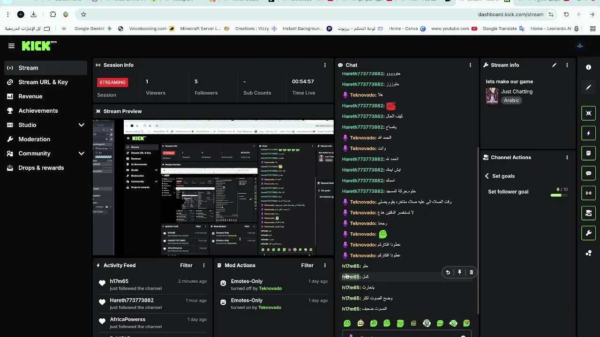The image size is (600, 337).
Task: Open Session Info options menu
Action: pos(325,65)
